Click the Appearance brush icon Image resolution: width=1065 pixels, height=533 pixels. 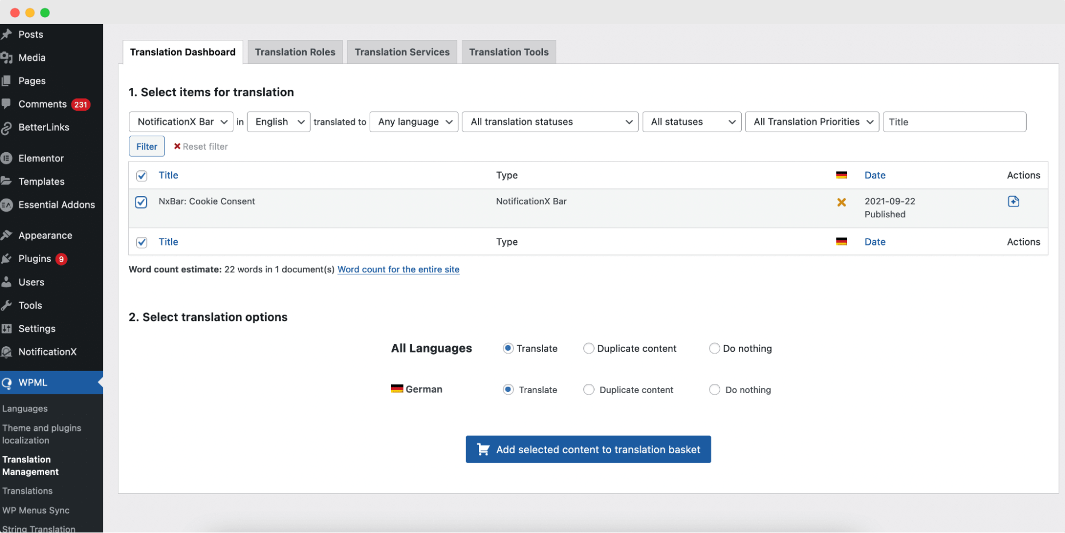click(x=6, y=235)
